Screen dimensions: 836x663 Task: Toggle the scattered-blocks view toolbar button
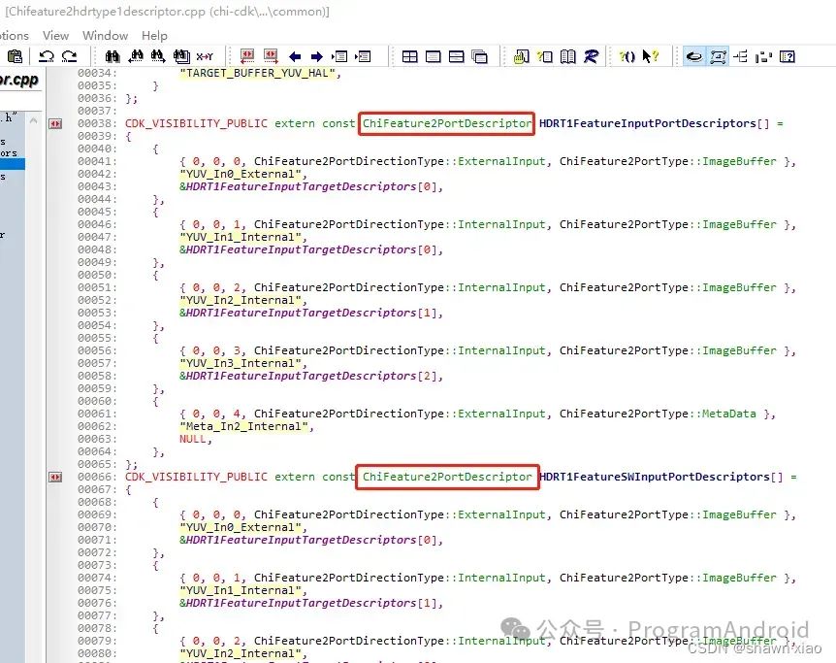coord(763,56)
